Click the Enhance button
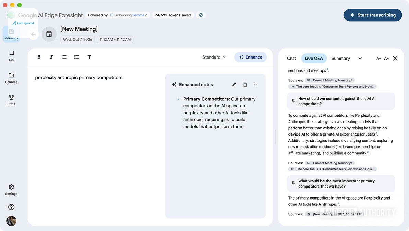Screen dimensions: 409x231 pyautogui.click(x=250, y=57)
